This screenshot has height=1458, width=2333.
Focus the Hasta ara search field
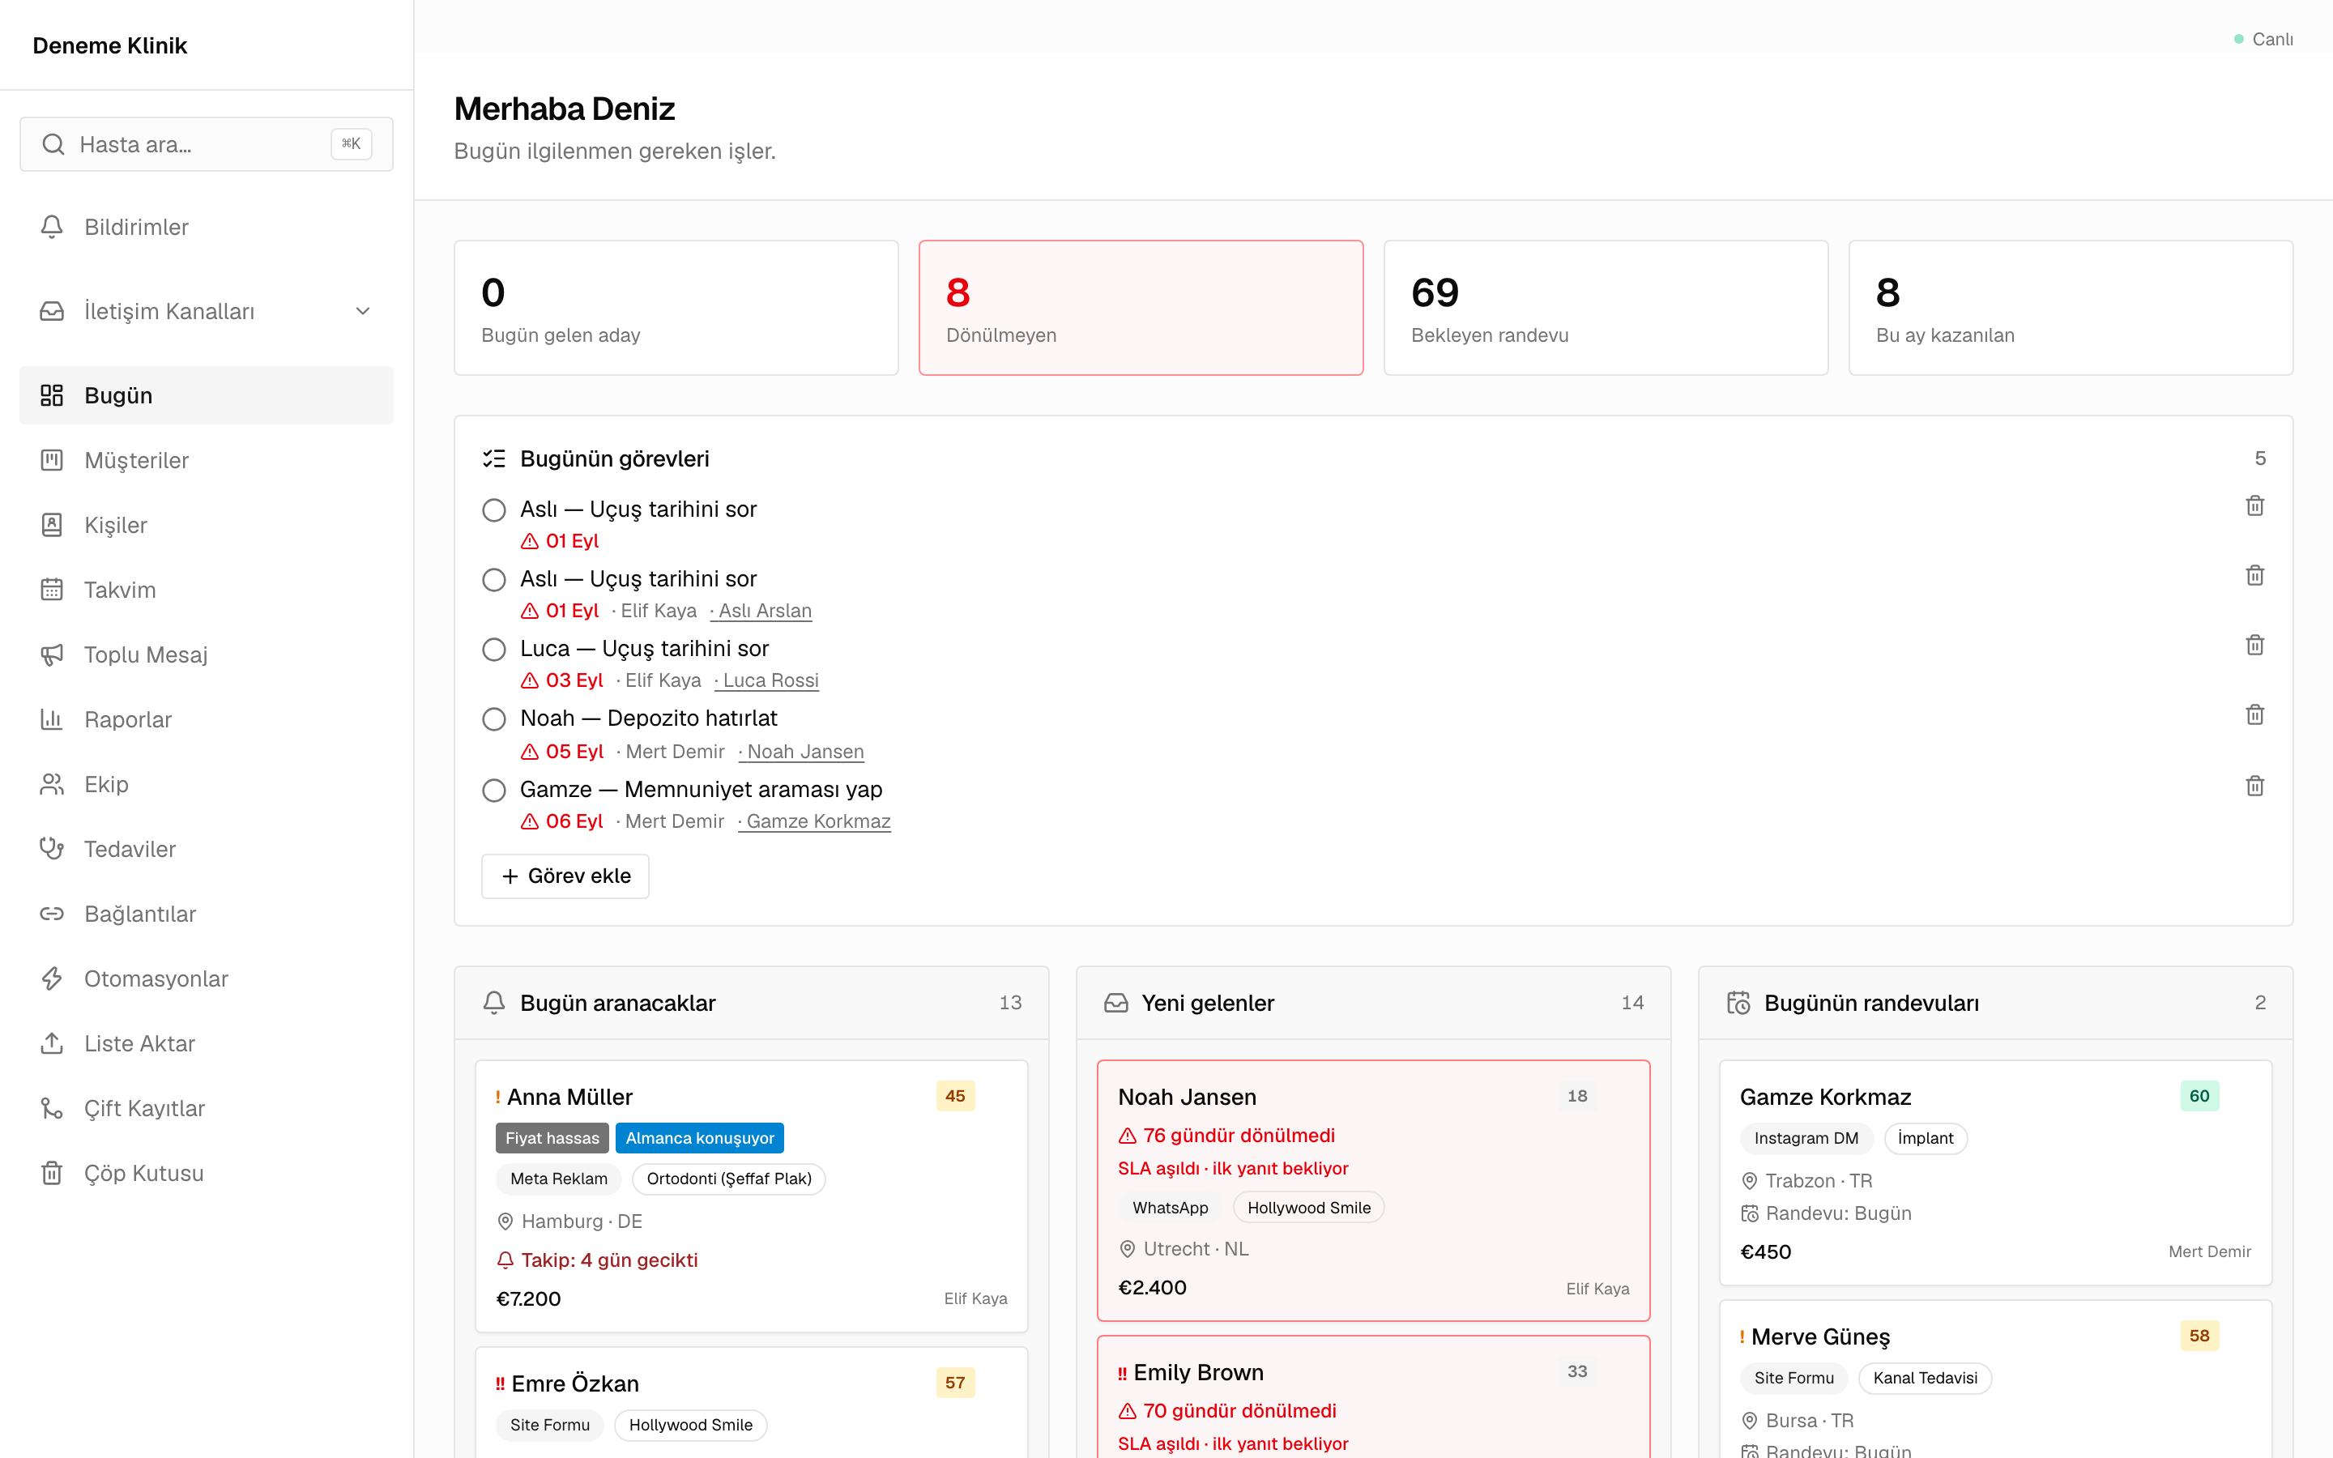point(207,145)
